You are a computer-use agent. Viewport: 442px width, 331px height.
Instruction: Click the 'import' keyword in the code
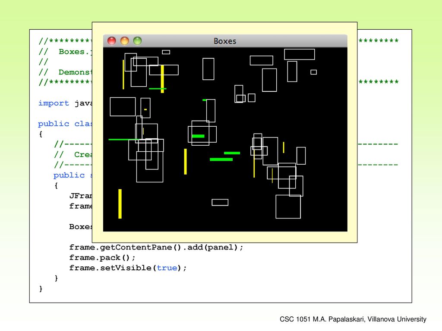pyautogui.click(x=54, y=103)
